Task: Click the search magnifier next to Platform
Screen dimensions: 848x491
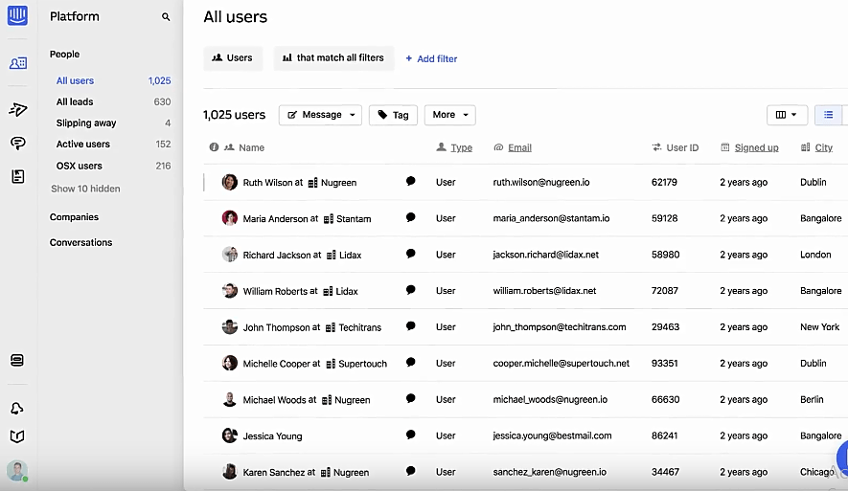Action: [x=166, y=17]
